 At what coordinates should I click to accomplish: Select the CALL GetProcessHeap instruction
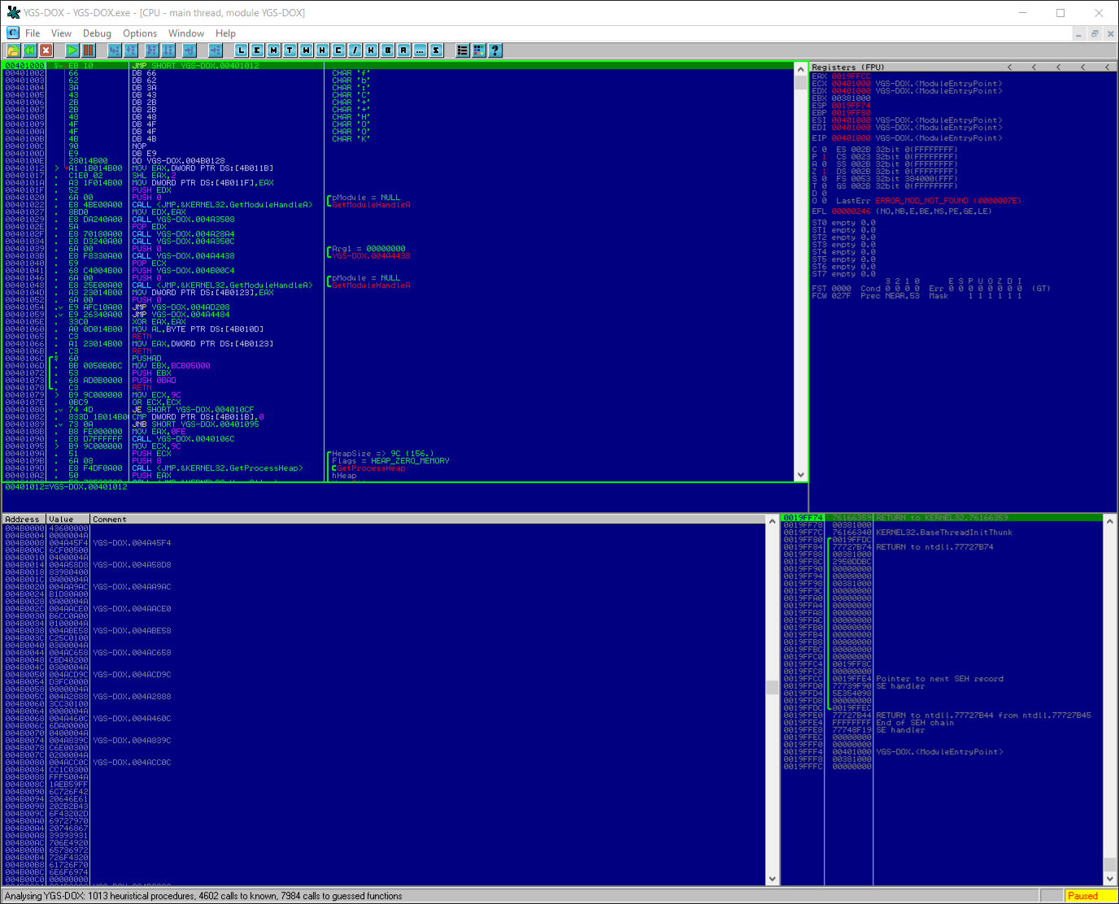397,468
